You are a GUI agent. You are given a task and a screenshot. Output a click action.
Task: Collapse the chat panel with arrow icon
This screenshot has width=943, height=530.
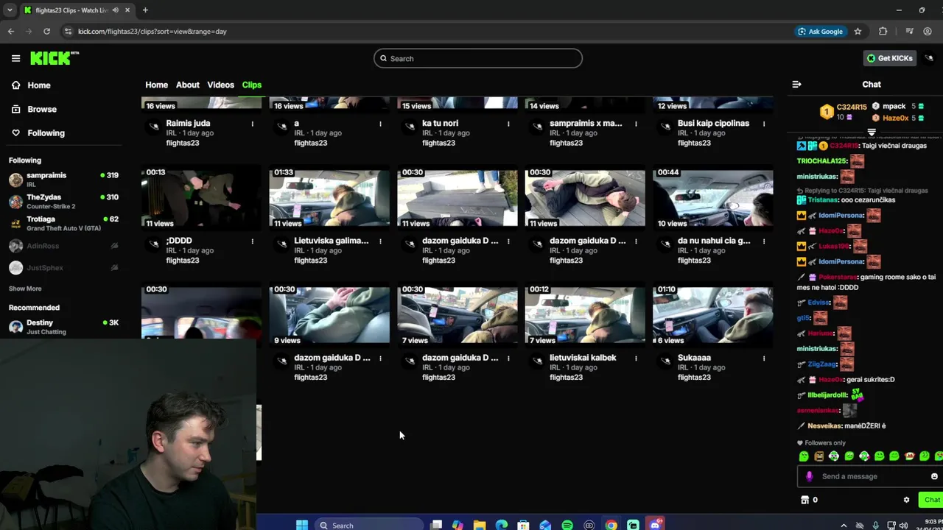click(796, 85)
